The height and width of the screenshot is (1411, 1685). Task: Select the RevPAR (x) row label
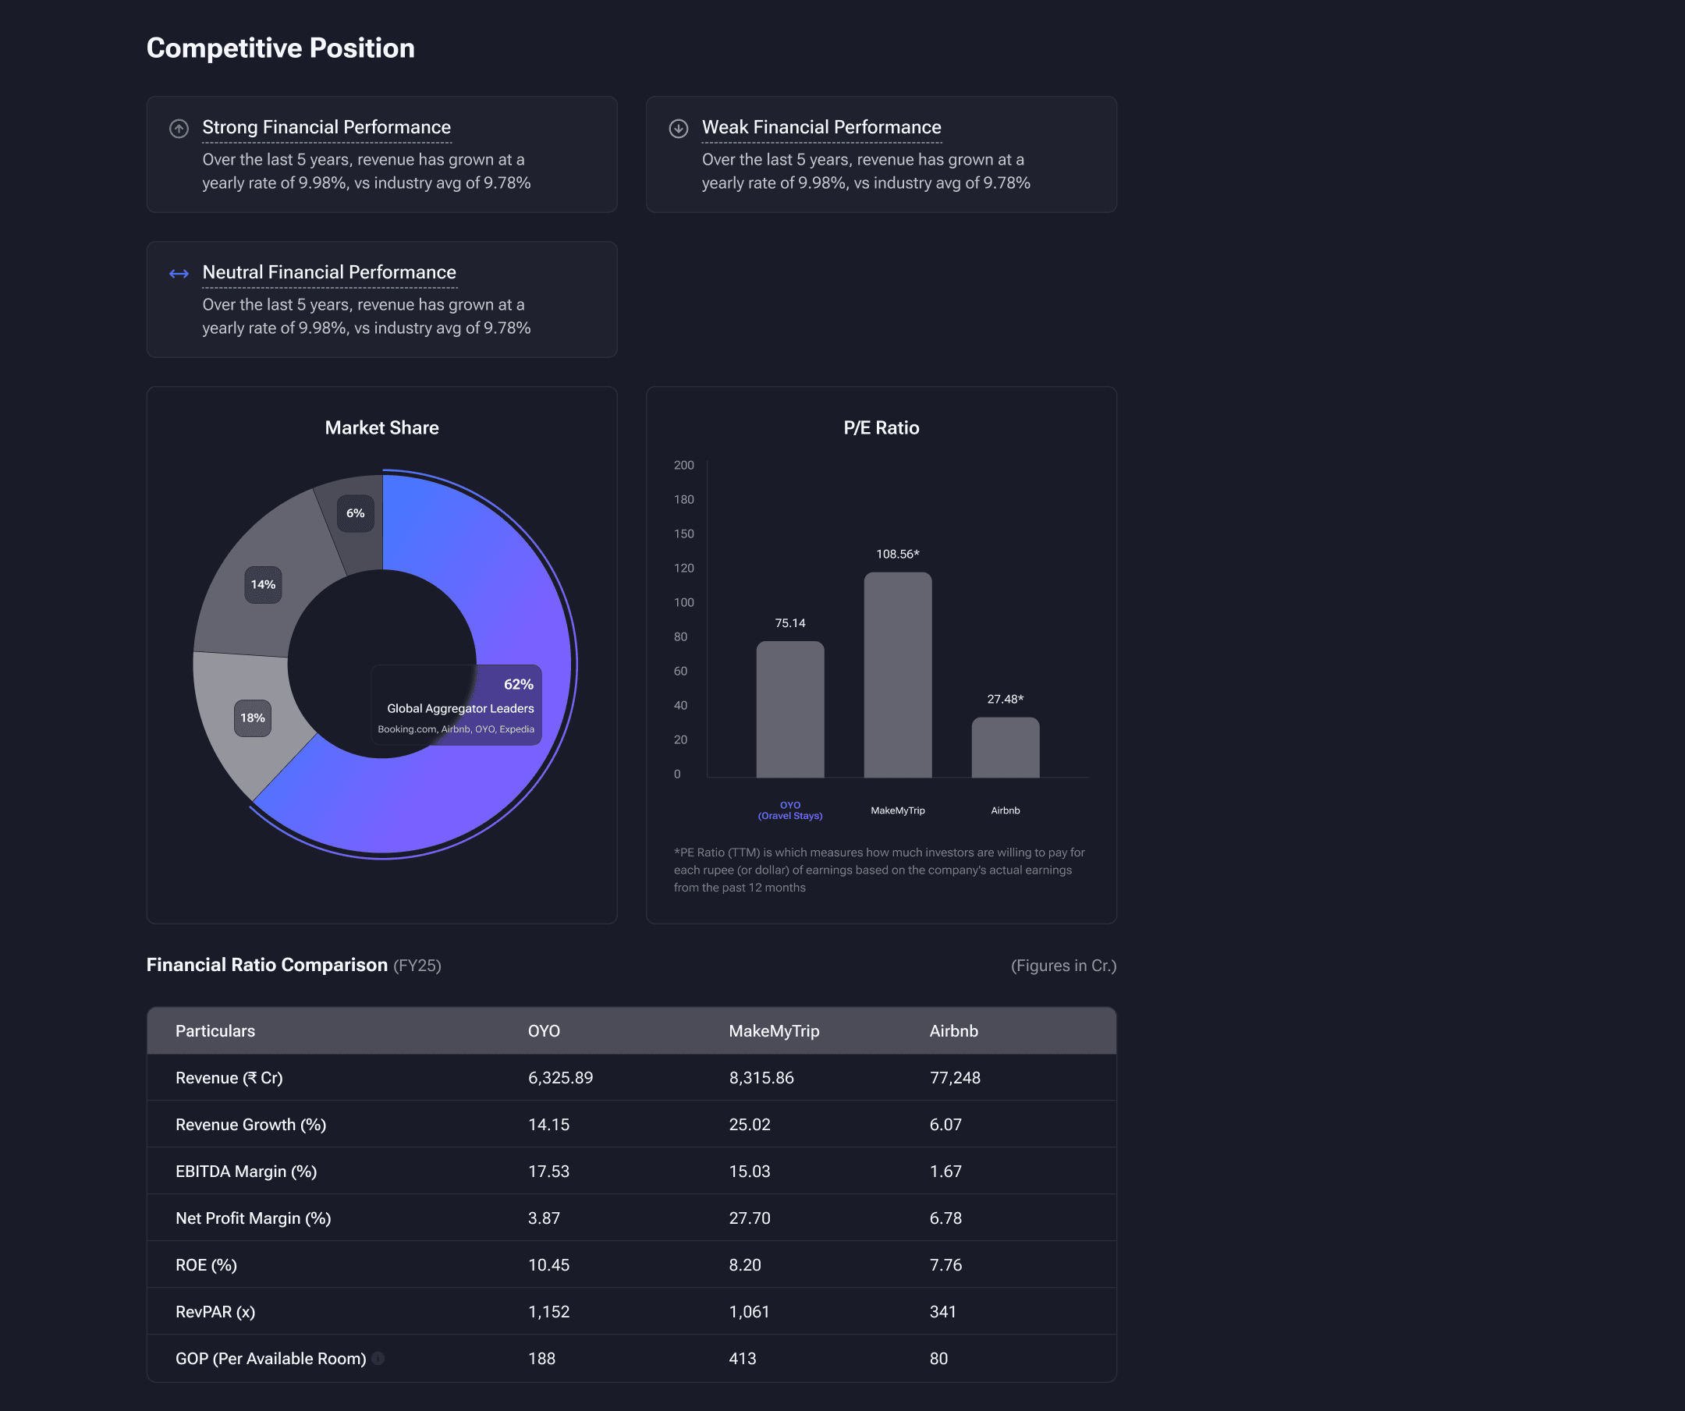click(x=215, y=1311)
